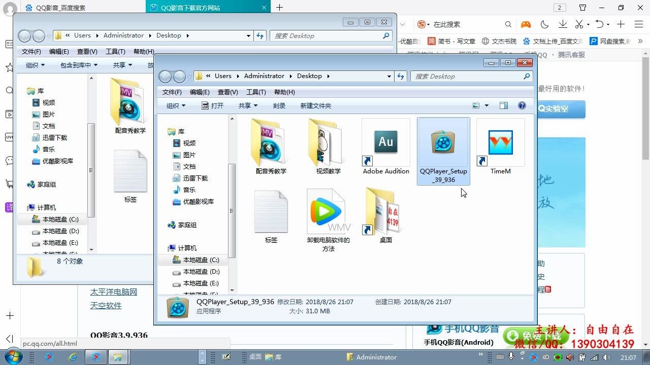
Task: Select the 桌面 folder shortcut
Action: pos(385,217)
